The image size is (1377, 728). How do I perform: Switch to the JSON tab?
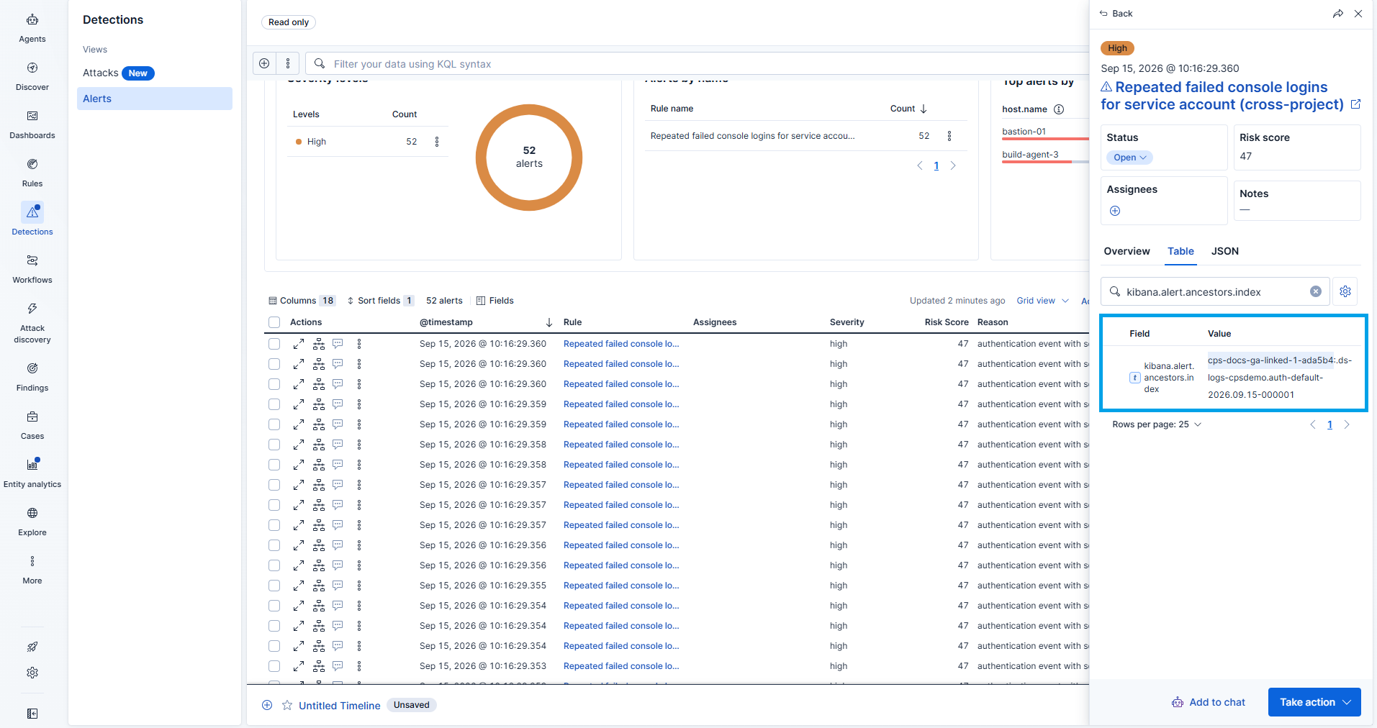pyautogui.click(x=1225, y=251)
